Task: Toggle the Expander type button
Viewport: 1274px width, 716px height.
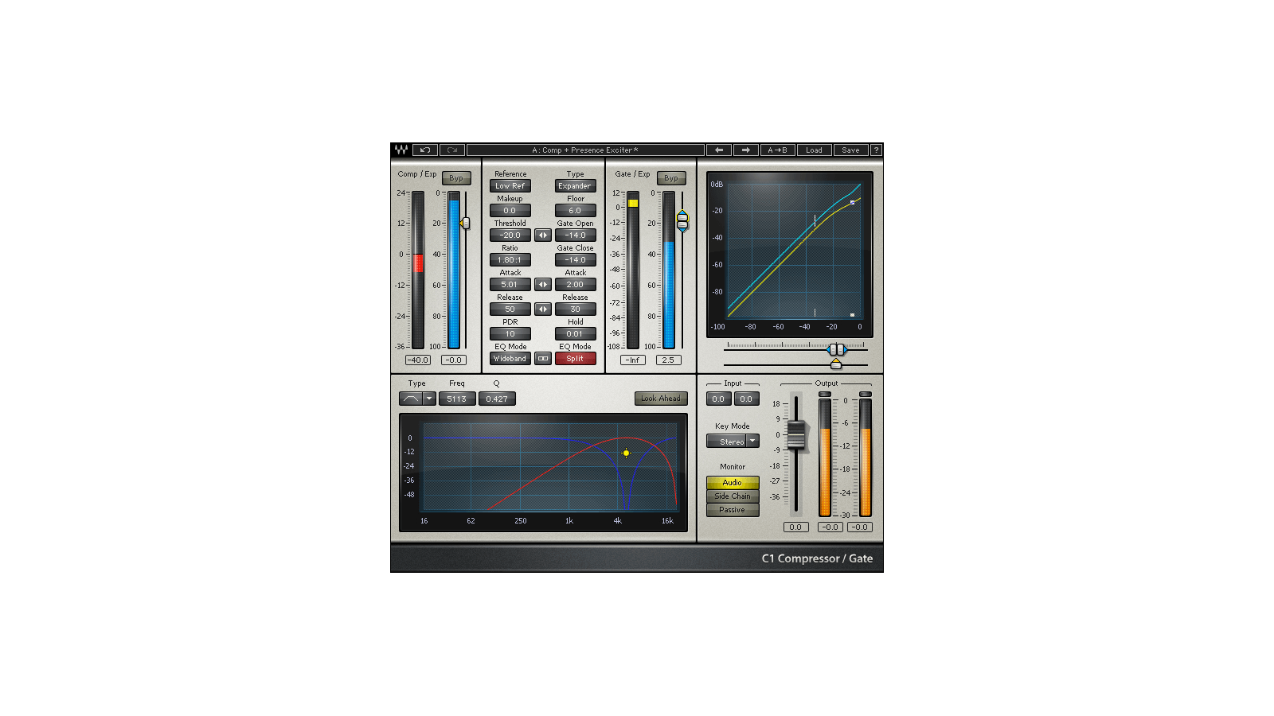Action: pos(575,186)
